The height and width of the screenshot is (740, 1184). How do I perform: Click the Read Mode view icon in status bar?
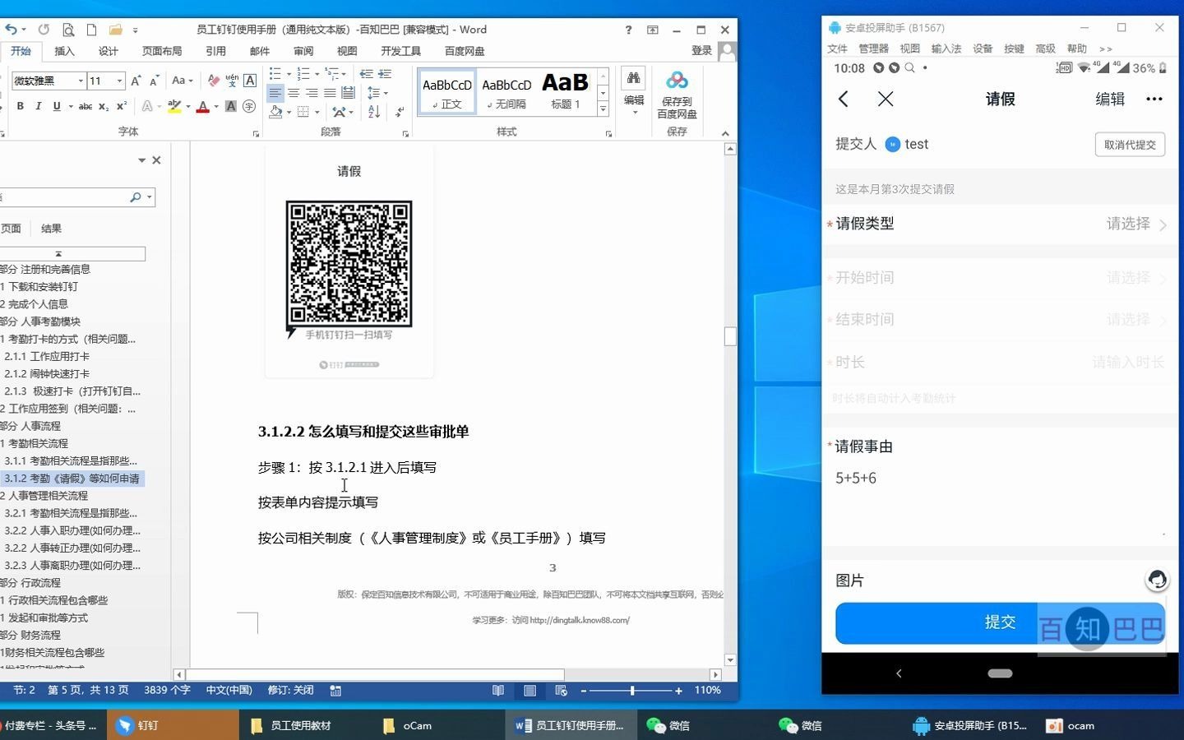[x=498, y=691]
